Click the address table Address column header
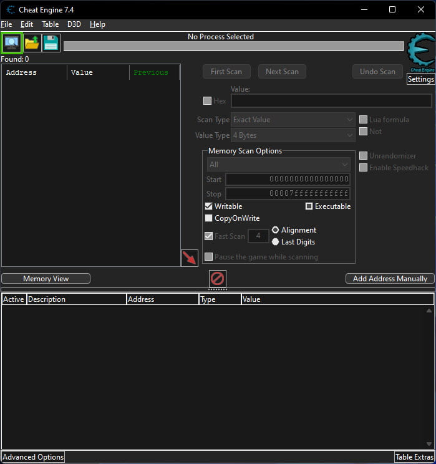Screen dimensions: 436x464 [163, 299]
